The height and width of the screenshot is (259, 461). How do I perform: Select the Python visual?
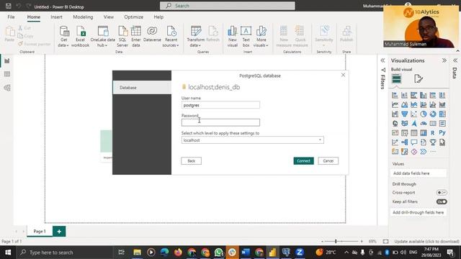click(x=442, y=132)
